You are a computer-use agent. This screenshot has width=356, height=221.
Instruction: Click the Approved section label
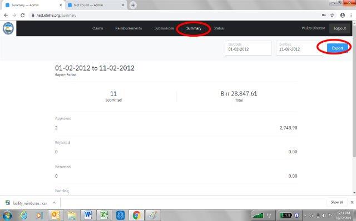63,118
